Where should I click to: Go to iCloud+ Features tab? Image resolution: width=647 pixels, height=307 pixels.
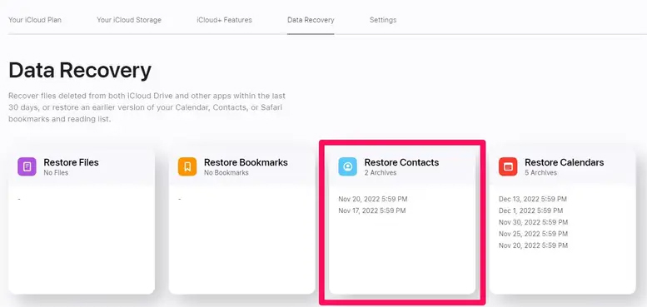tap(225, 20)
